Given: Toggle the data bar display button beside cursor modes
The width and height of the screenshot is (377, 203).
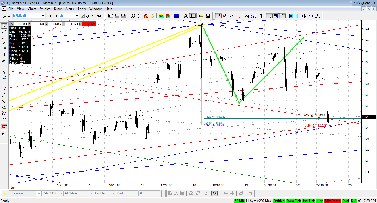Looking at the screenshot, I should point(282,16).
